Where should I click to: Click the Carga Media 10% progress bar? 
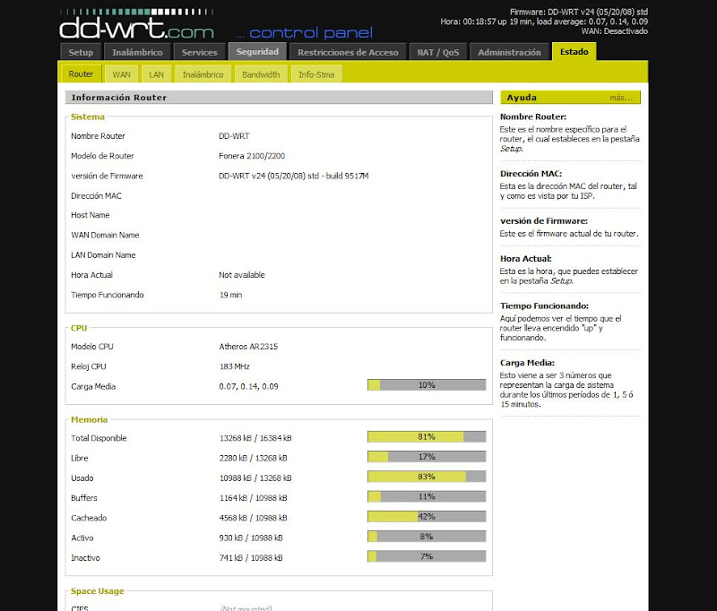pos(427,385)
